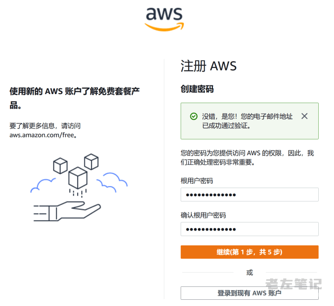The height and width of the screenshot is (306, 334).
Task: Focus the 根用户密码 password field
Action: (x=250, y=195)
